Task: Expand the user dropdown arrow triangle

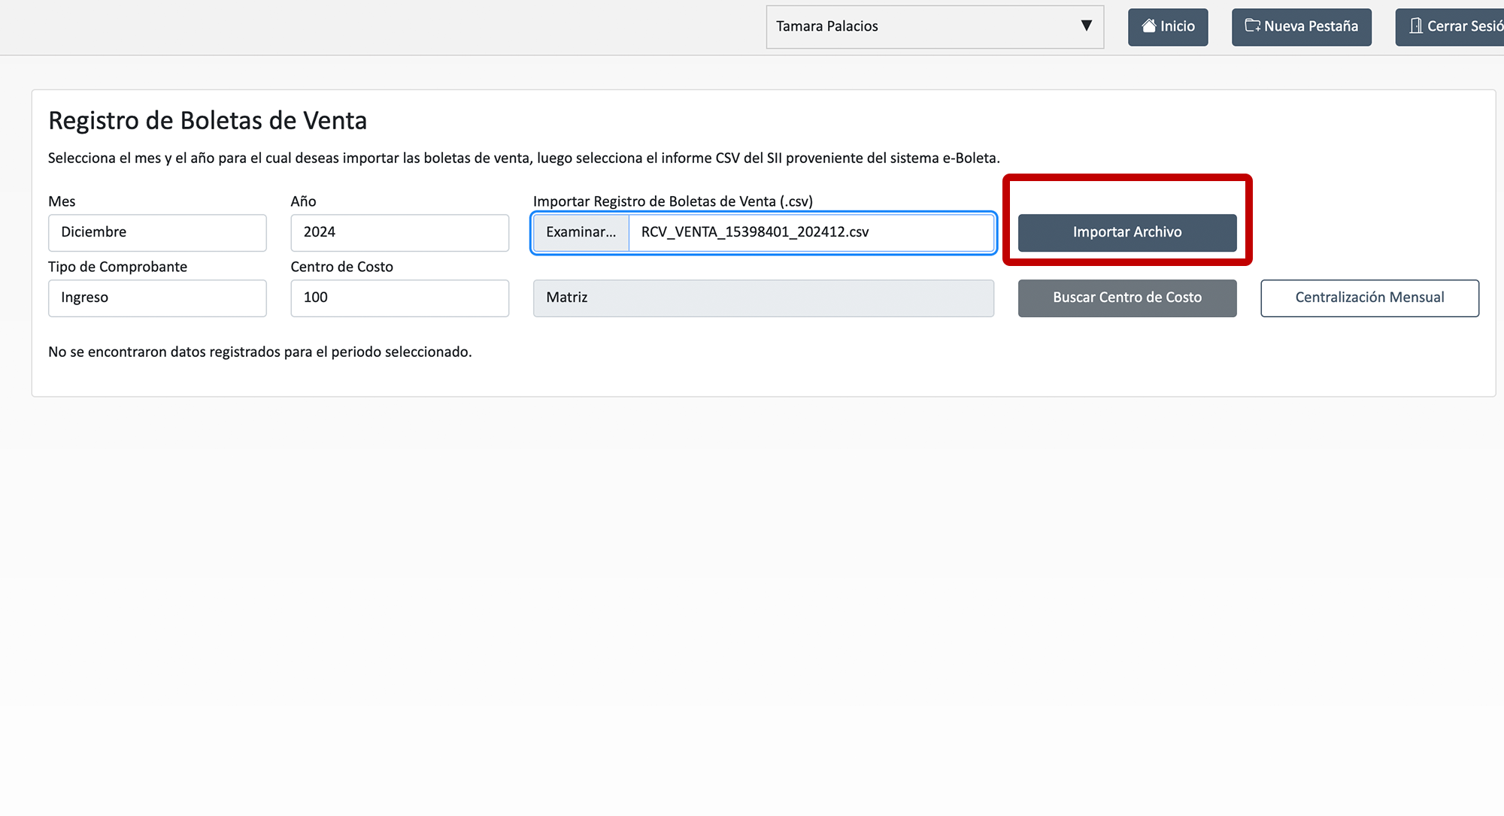Action: [x=1086, y=26]
